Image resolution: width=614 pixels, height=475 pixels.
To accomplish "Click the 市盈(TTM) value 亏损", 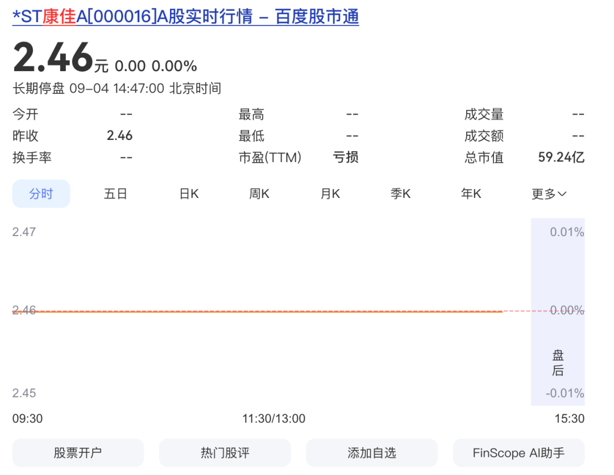I will click(x=346, y=157).
